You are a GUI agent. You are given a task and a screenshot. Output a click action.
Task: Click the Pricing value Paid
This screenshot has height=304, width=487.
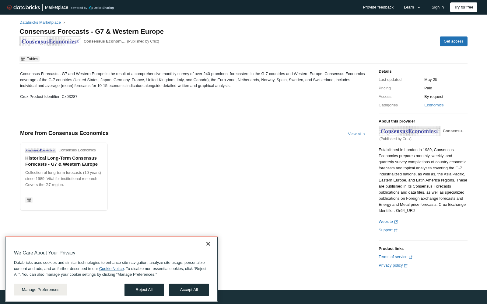click(x=428, y=88)
